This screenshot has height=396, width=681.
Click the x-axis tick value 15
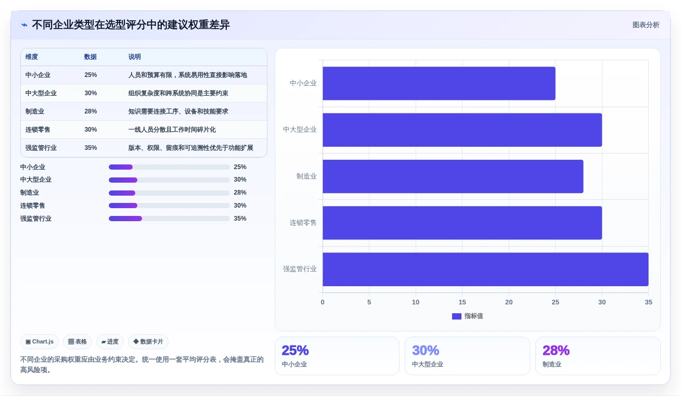pyautogui.click(x=462, y=302)
